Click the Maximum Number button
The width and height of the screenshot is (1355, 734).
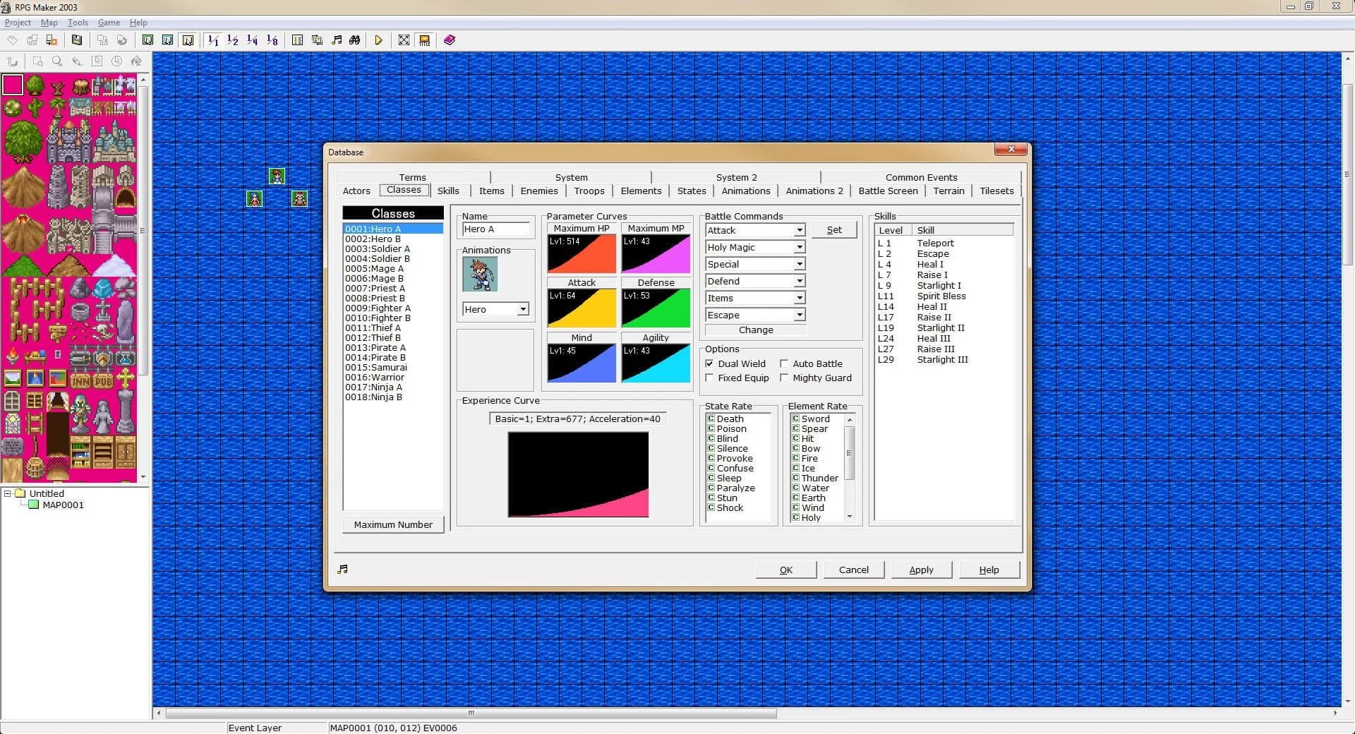pyautogui.click(x=392, y=524)
